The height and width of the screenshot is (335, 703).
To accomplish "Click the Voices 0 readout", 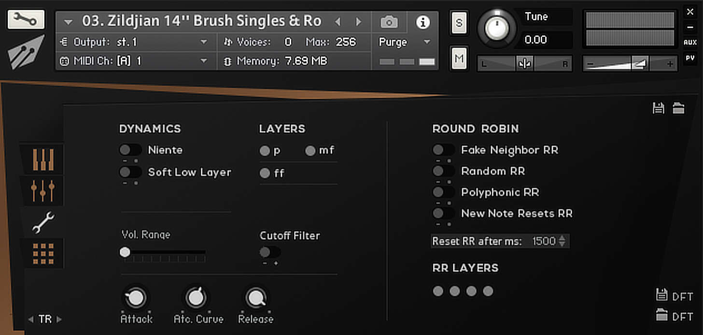I will (288, 43).
